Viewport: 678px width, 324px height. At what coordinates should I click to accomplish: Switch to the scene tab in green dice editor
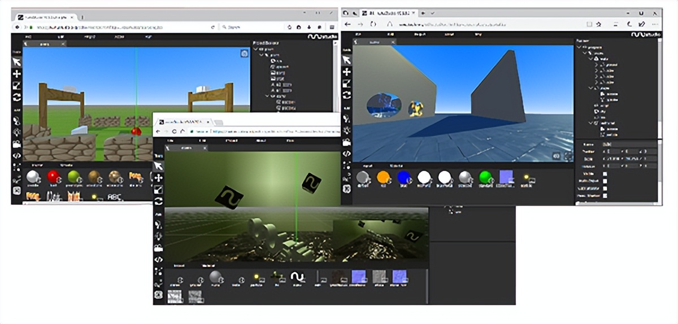pos(187,148)
